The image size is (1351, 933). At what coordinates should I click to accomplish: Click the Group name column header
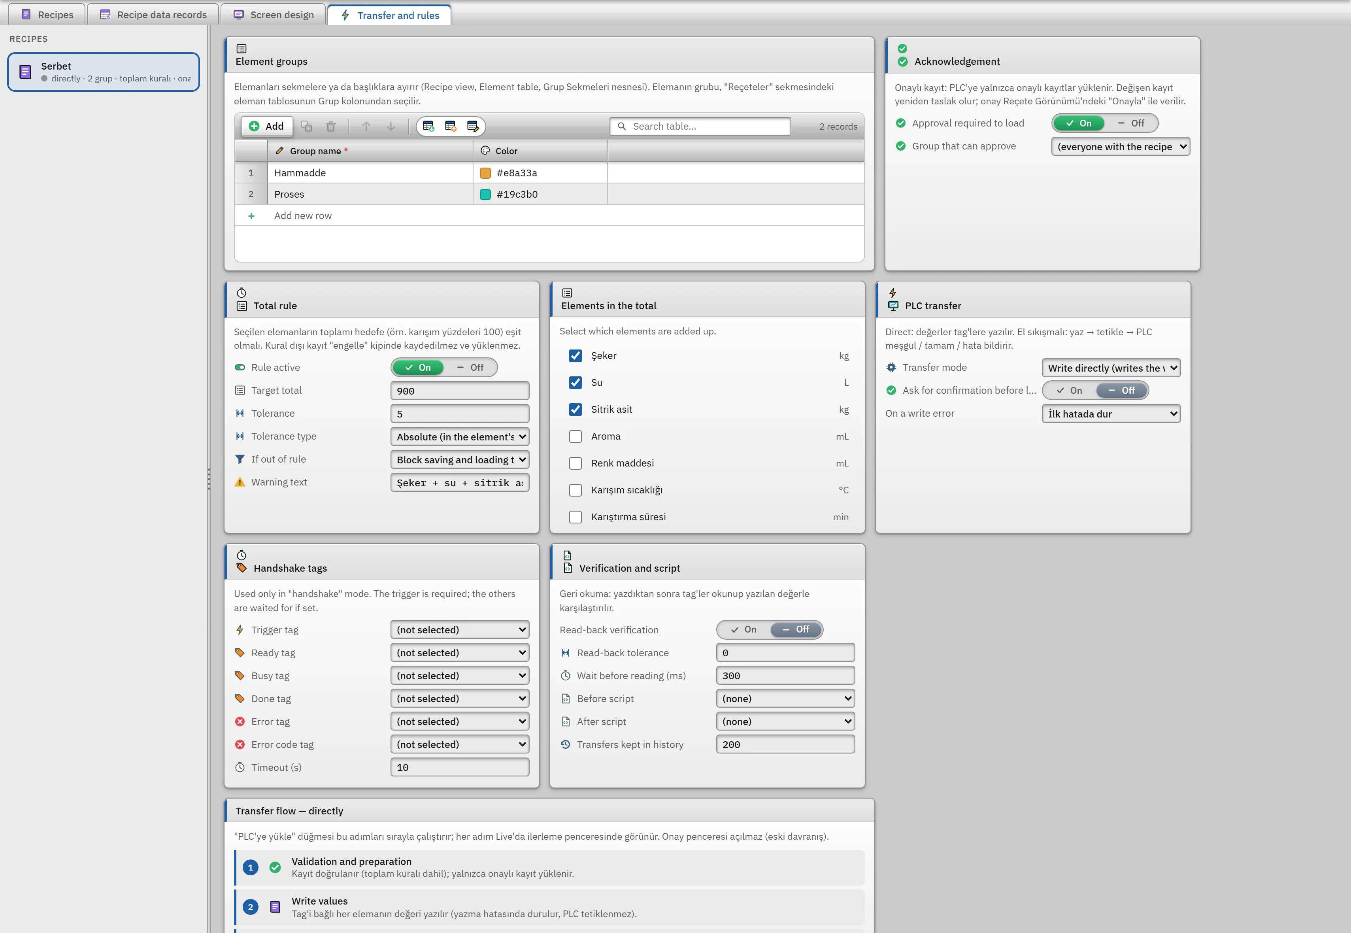(x=370, y=151)
